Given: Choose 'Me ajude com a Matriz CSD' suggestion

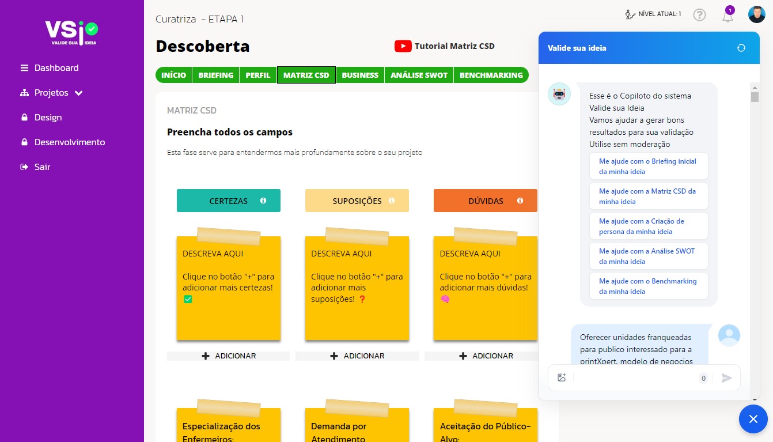Looking at the screenshot, I should (648, 197).
